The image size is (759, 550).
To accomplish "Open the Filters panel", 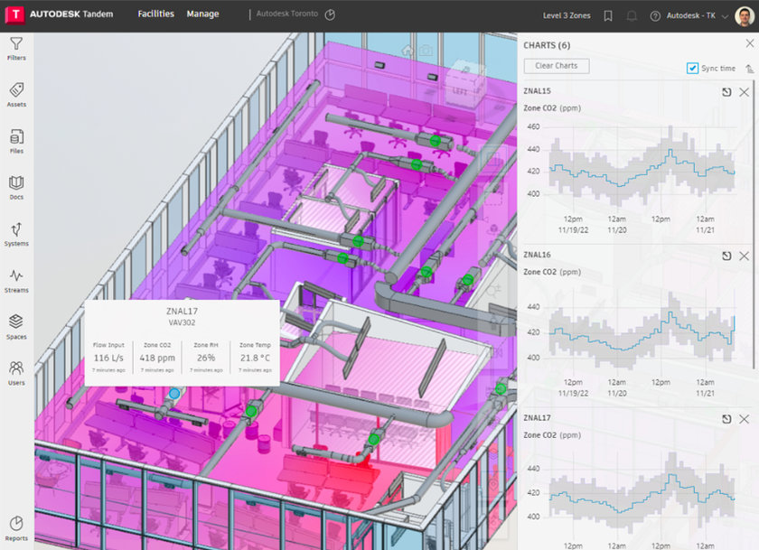I will tap(15, 49).
